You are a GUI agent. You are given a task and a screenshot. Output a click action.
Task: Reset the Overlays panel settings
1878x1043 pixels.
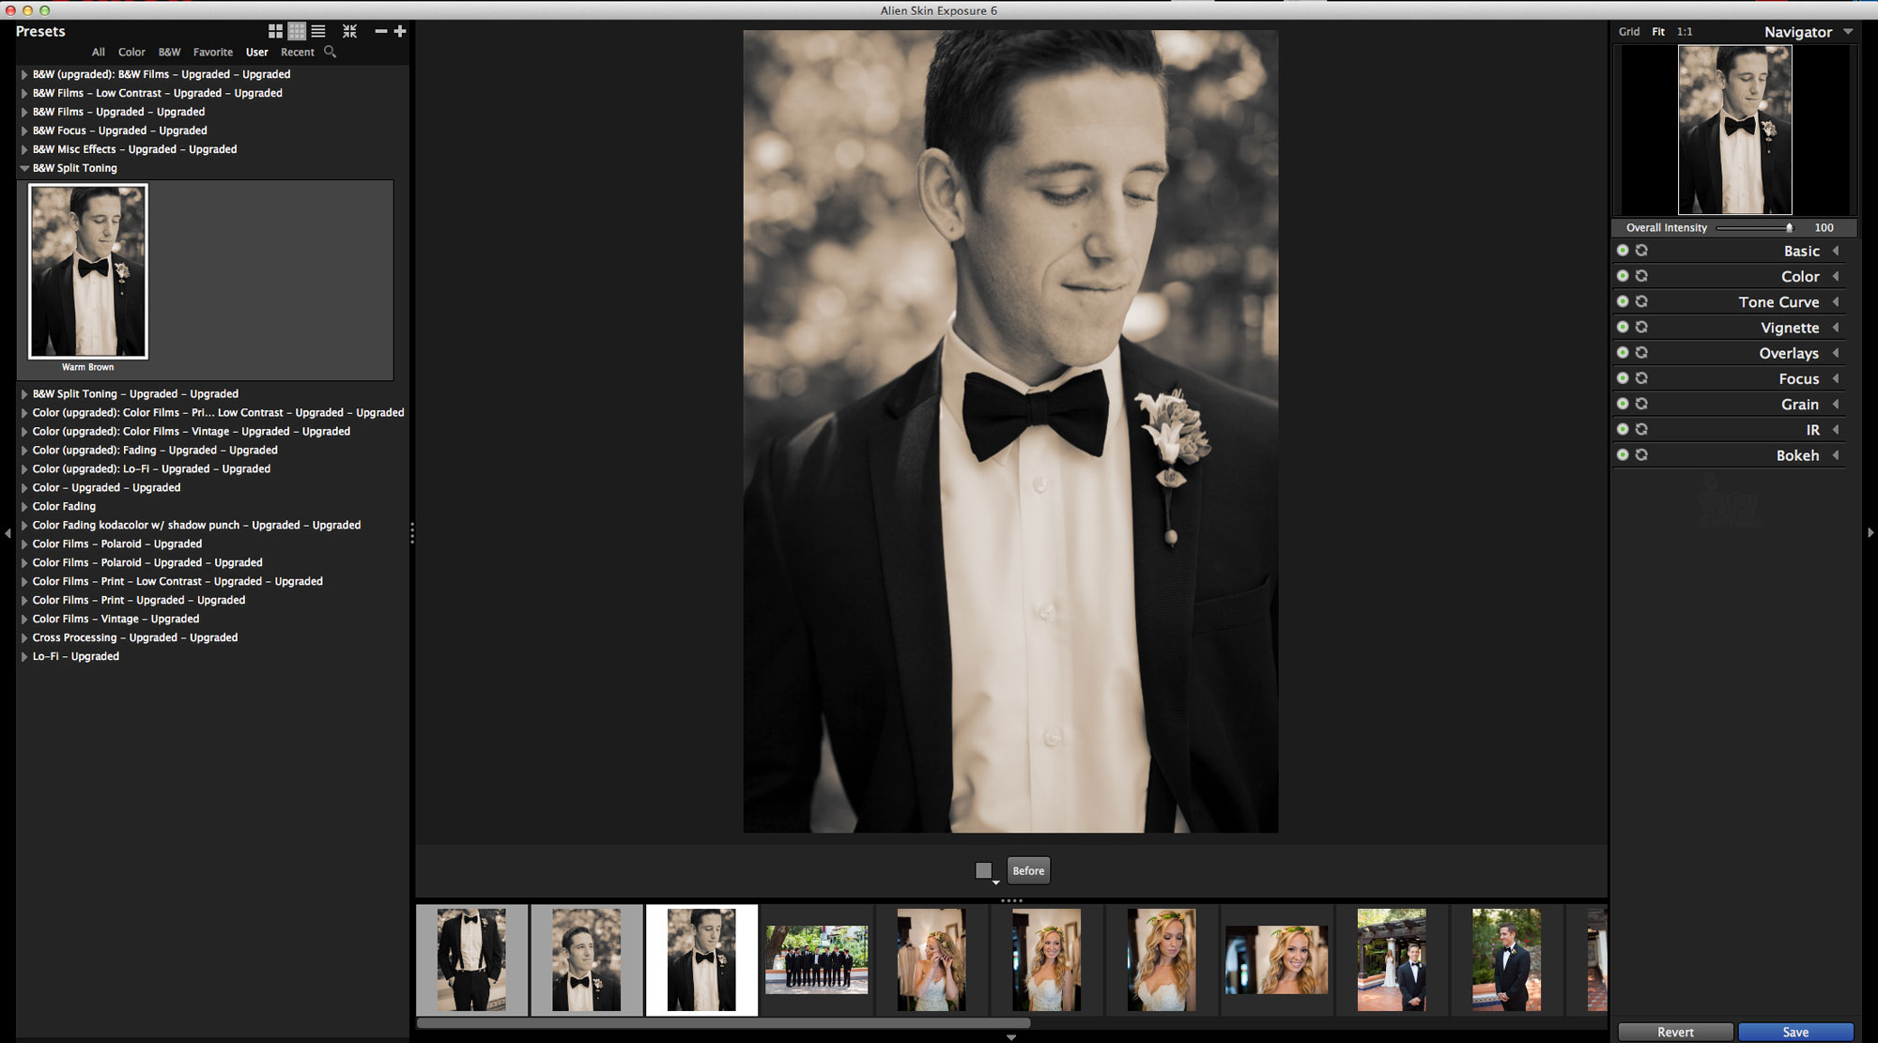click(x=1641, y=352)
